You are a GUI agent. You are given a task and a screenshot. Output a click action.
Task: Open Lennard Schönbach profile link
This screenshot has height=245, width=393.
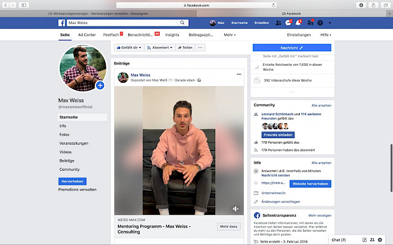(x=277, y=114)
